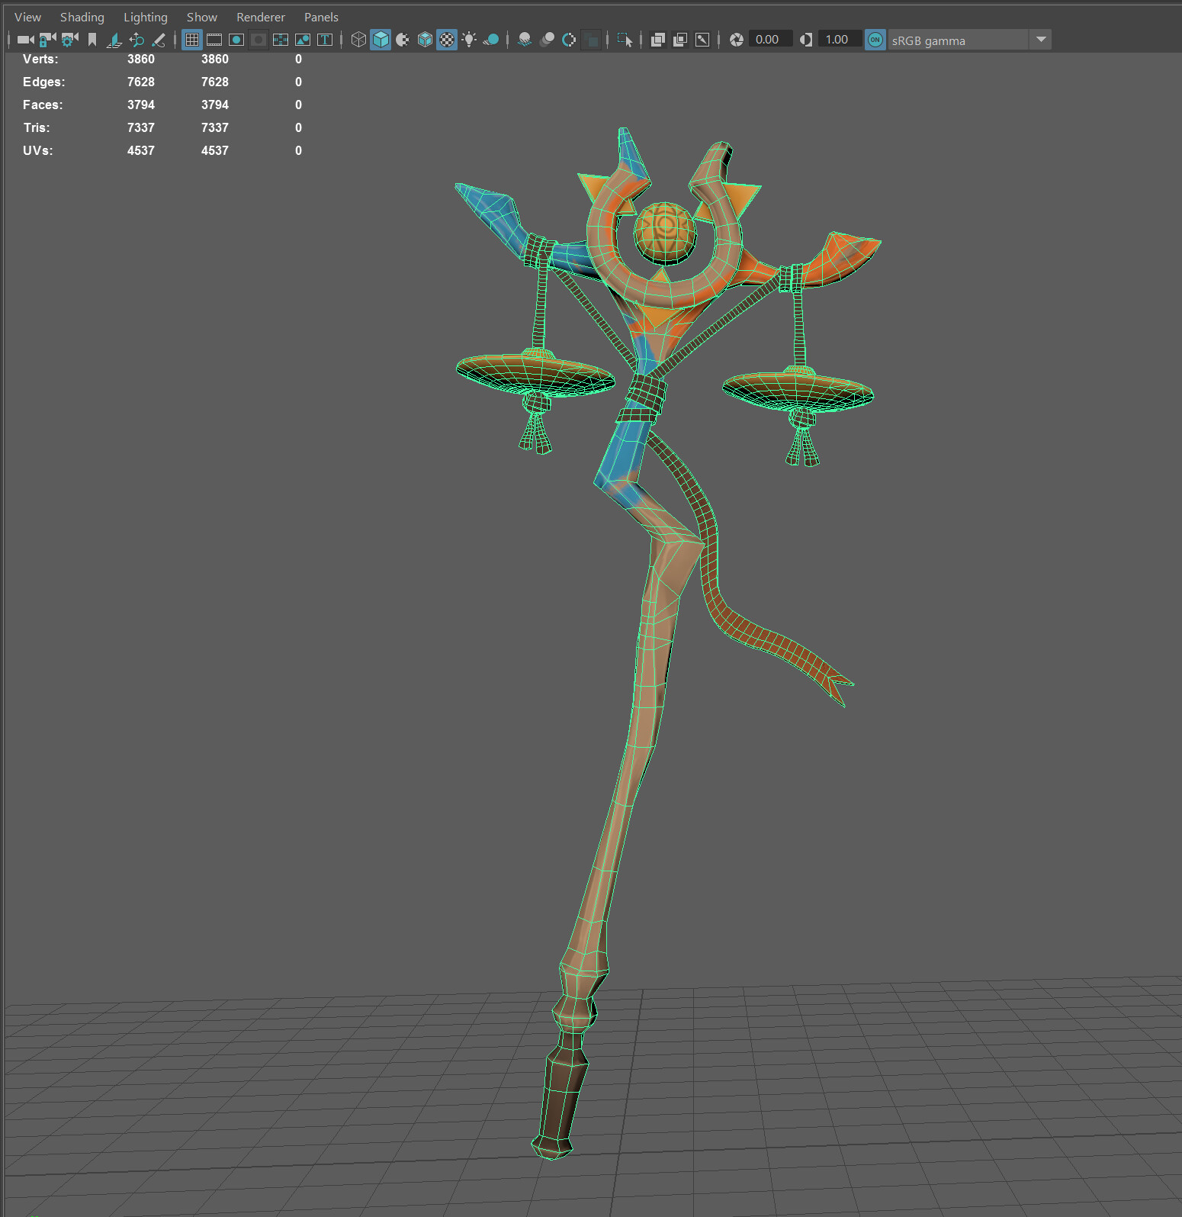Open the Shading menu
The height and width of the screenshot is (1217, 1182).
click(x=82, y=17)
